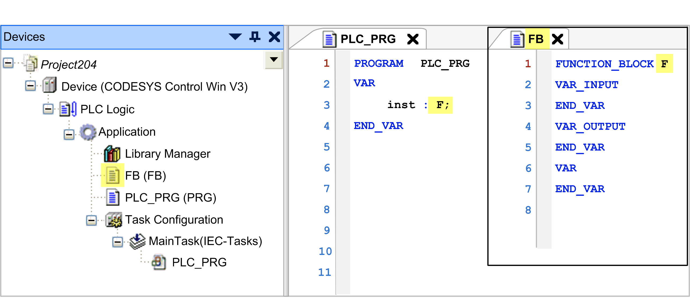The width and height of the screenshot is (690, 308).
Task: Select Device (CODESYS Control Win V3)
Action: [x=154, y=86]
